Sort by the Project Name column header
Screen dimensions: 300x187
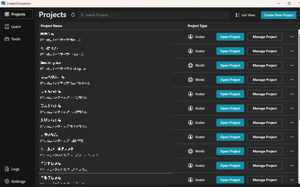click(x=51, y=26)
